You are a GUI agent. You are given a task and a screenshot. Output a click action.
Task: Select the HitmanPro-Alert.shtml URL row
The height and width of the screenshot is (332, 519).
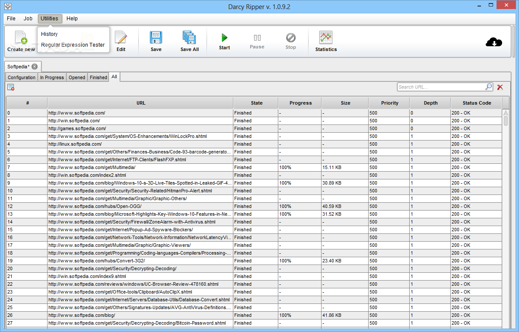pyautogui.click(x=254, y=191)
